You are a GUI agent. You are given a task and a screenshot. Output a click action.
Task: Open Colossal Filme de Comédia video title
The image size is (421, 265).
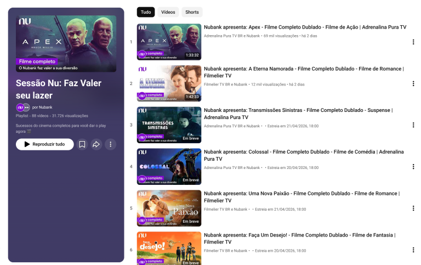304,155
